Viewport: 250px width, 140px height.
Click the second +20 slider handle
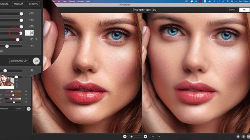pyautogui.click(x=21, y=20)
